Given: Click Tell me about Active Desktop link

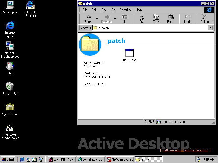Looking at the screenshot, I should tap(185, 150).
